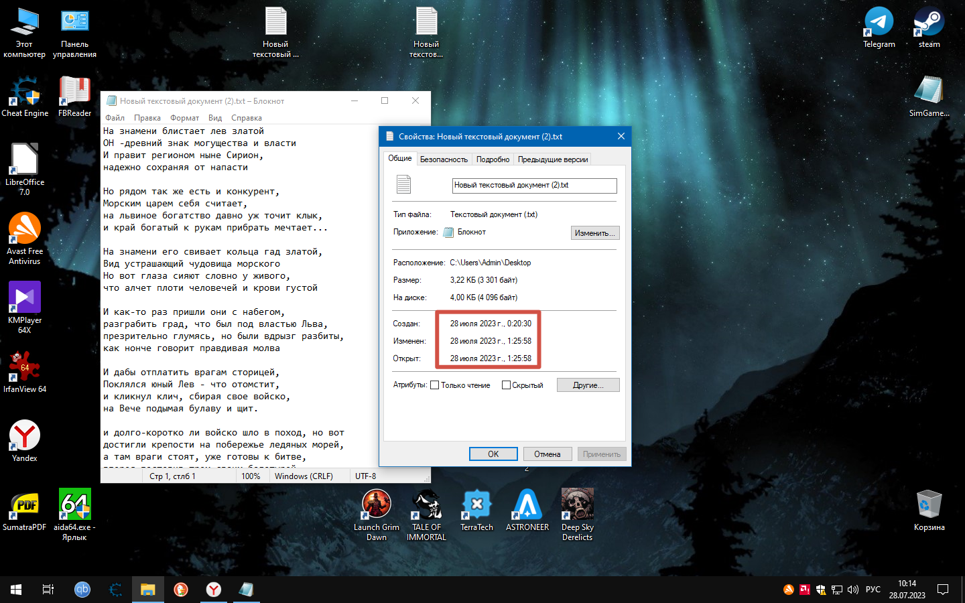
Task: Toggle the 'Скрытый' attribute checkbox
Action: tap(506, 385)
